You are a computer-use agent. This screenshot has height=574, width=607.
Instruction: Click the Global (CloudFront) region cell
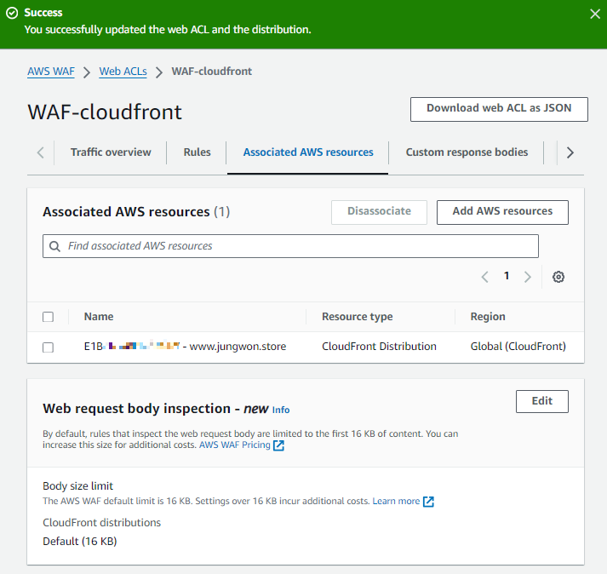click(x=518, y=347)
